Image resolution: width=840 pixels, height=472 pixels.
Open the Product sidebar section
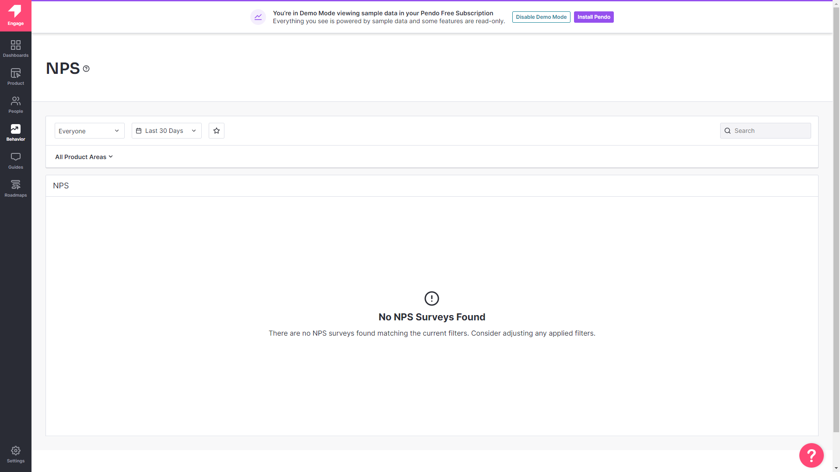click(x=15, y=76)
